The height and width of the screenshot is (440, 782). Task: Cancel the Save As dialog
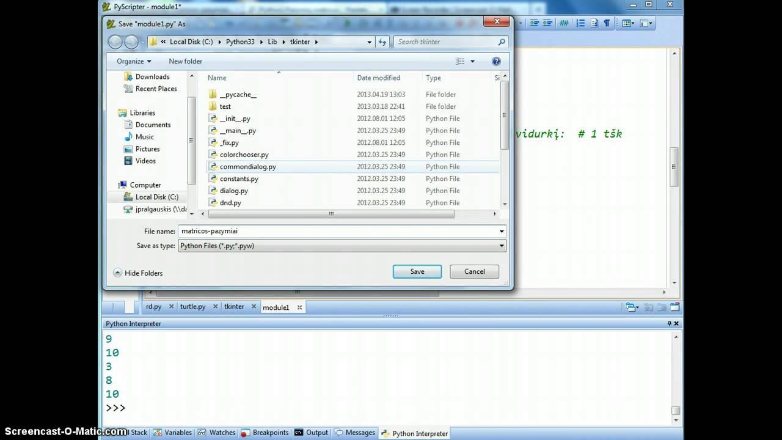[x=474, y=271]
